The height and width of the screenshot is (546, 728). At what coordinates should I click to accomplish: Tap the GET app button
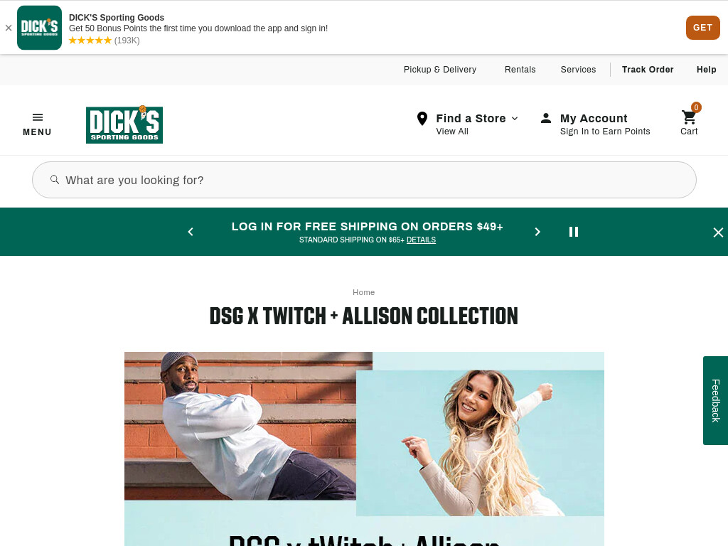coord(702,28)
